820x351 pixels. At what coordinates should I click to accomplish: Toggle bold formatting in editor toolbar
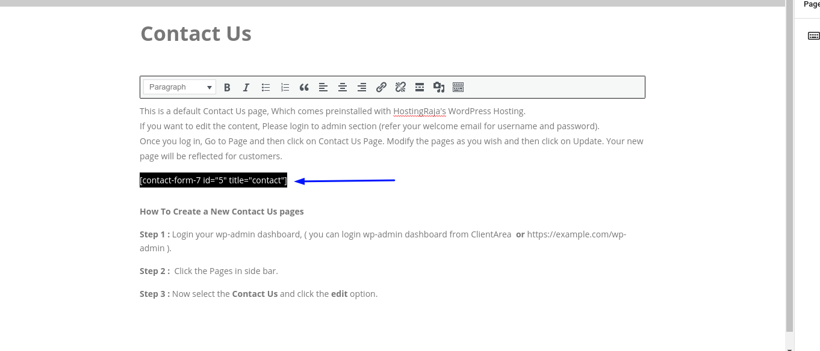point(227,88)
